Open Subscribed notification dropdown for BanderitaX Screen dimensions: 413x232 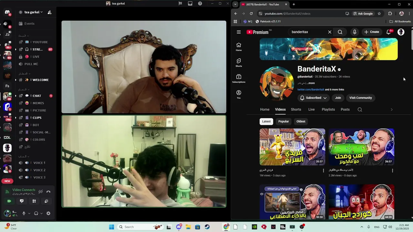pyautogui.click(x=313, y=98)
